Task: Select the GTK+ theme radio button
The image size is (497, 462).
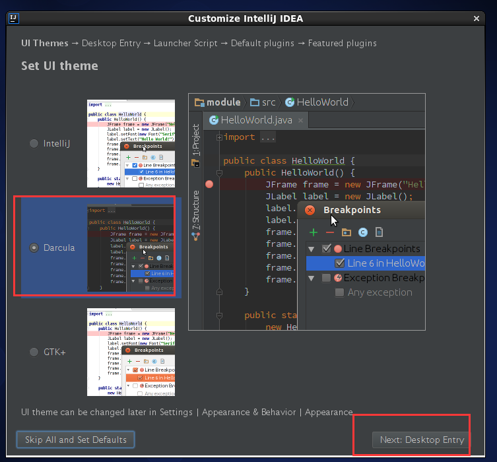Action: pyautogui.click(x=34, y=352)
